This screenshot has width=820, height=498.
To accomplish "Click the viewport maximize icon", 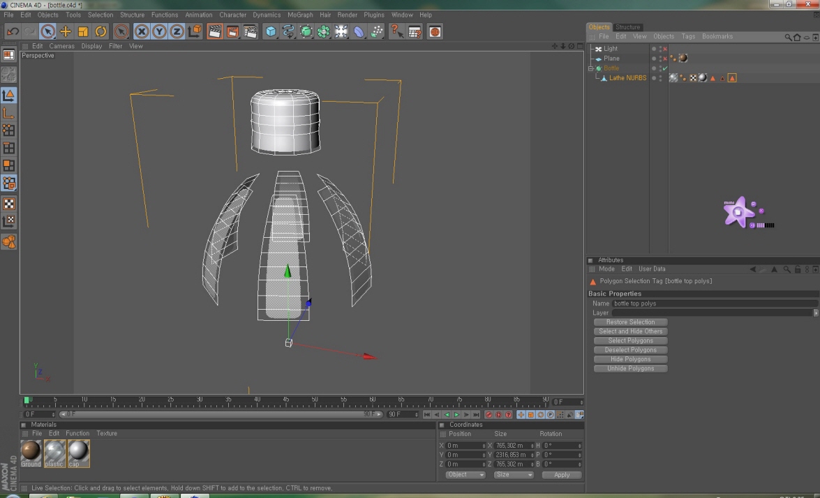I will (x=580, y=46).
